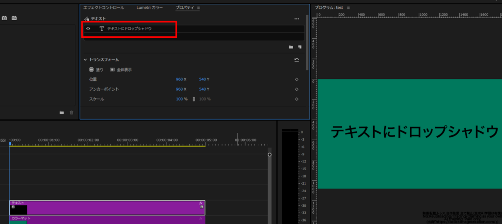This screenshot has width=502, height=224.
Task: Edit the 位置 X value 960
Action: 179,79
